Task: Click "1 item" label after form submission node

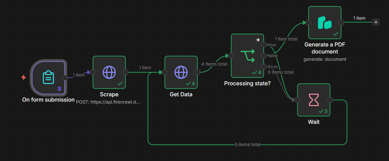Action: [79, 75]
